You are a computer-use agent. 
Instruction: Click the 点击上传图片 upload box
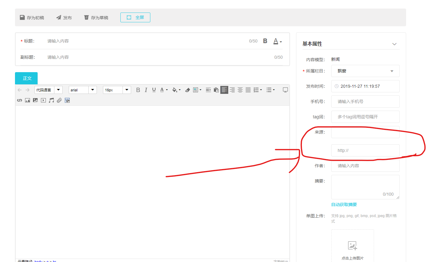pyautogui.click(x=353, y=246)
